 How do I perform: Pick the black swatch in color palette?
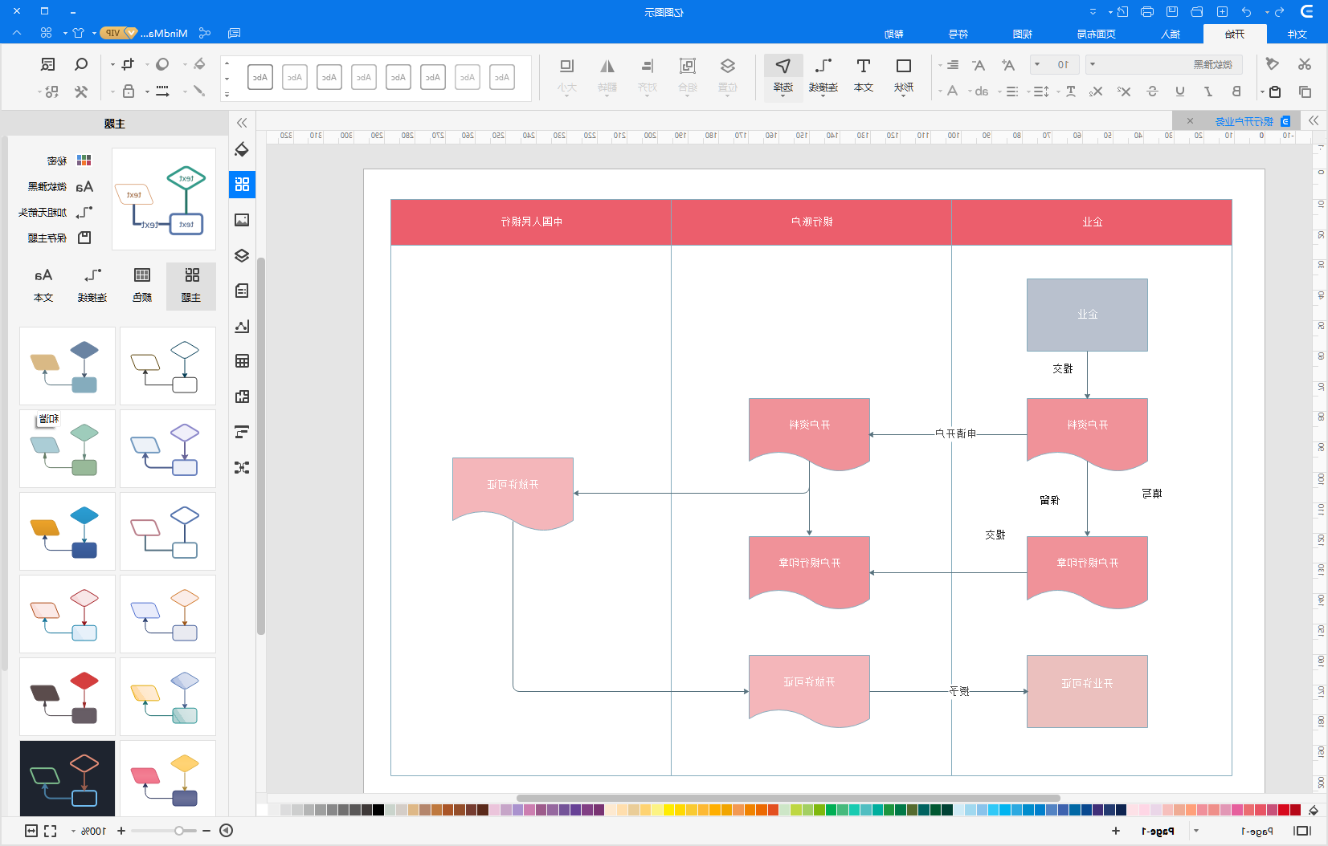[378, 810]
